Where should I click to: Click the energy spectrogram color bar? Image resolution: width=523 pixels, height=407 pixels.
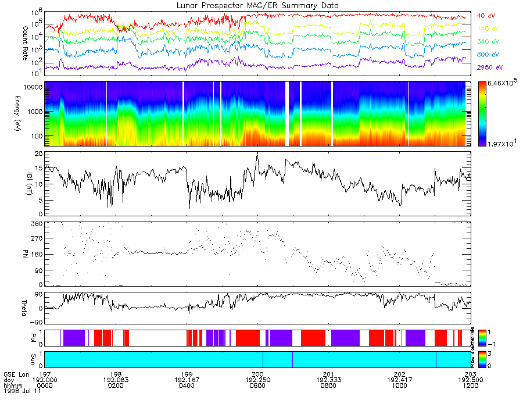[x=482, y=114]
